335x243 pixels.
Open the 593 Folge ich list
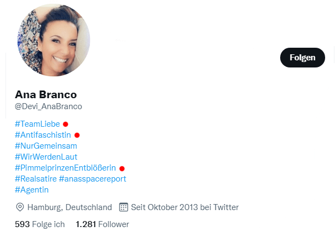[39, 224]
